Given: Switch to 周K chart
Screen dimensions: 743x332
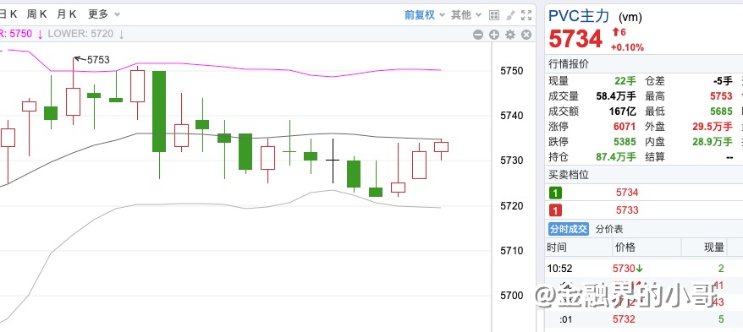Looking at the screenshot, I should tap(37, 14).
